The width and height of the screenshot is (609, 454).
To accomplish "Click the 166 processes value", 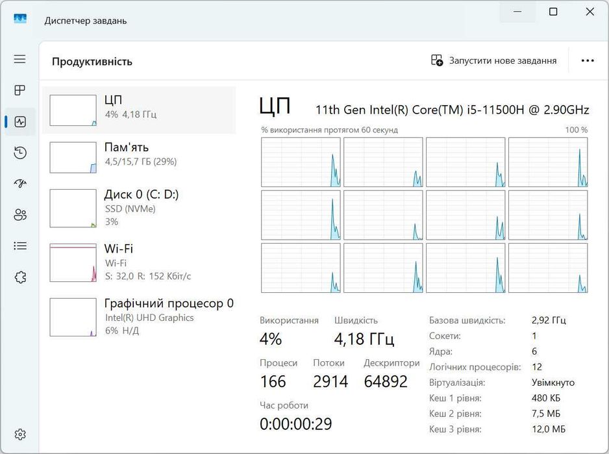I will [273, 381].
